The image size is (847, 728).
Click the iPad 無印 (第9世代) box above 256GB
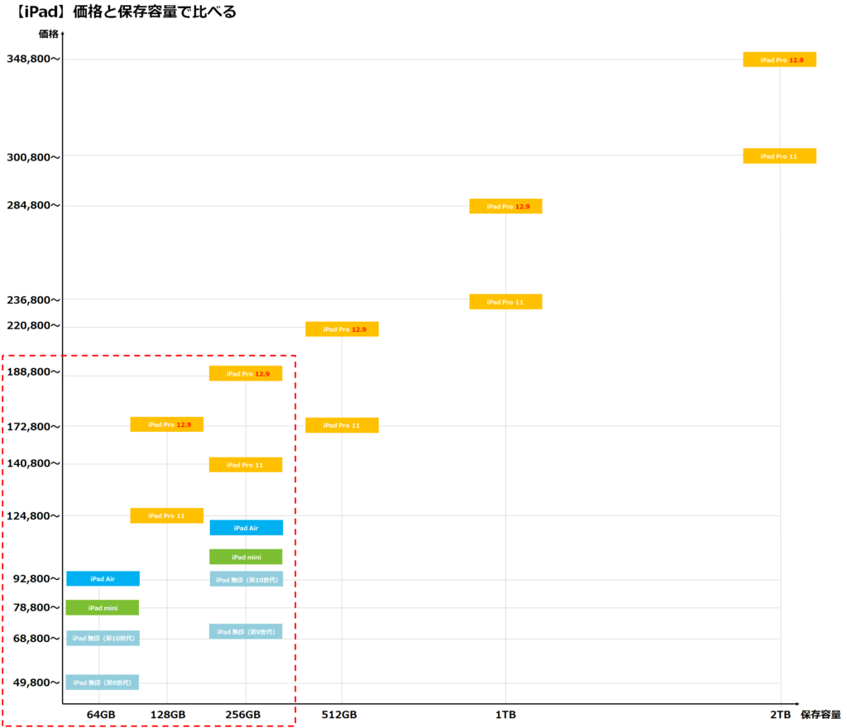(246, 631)
